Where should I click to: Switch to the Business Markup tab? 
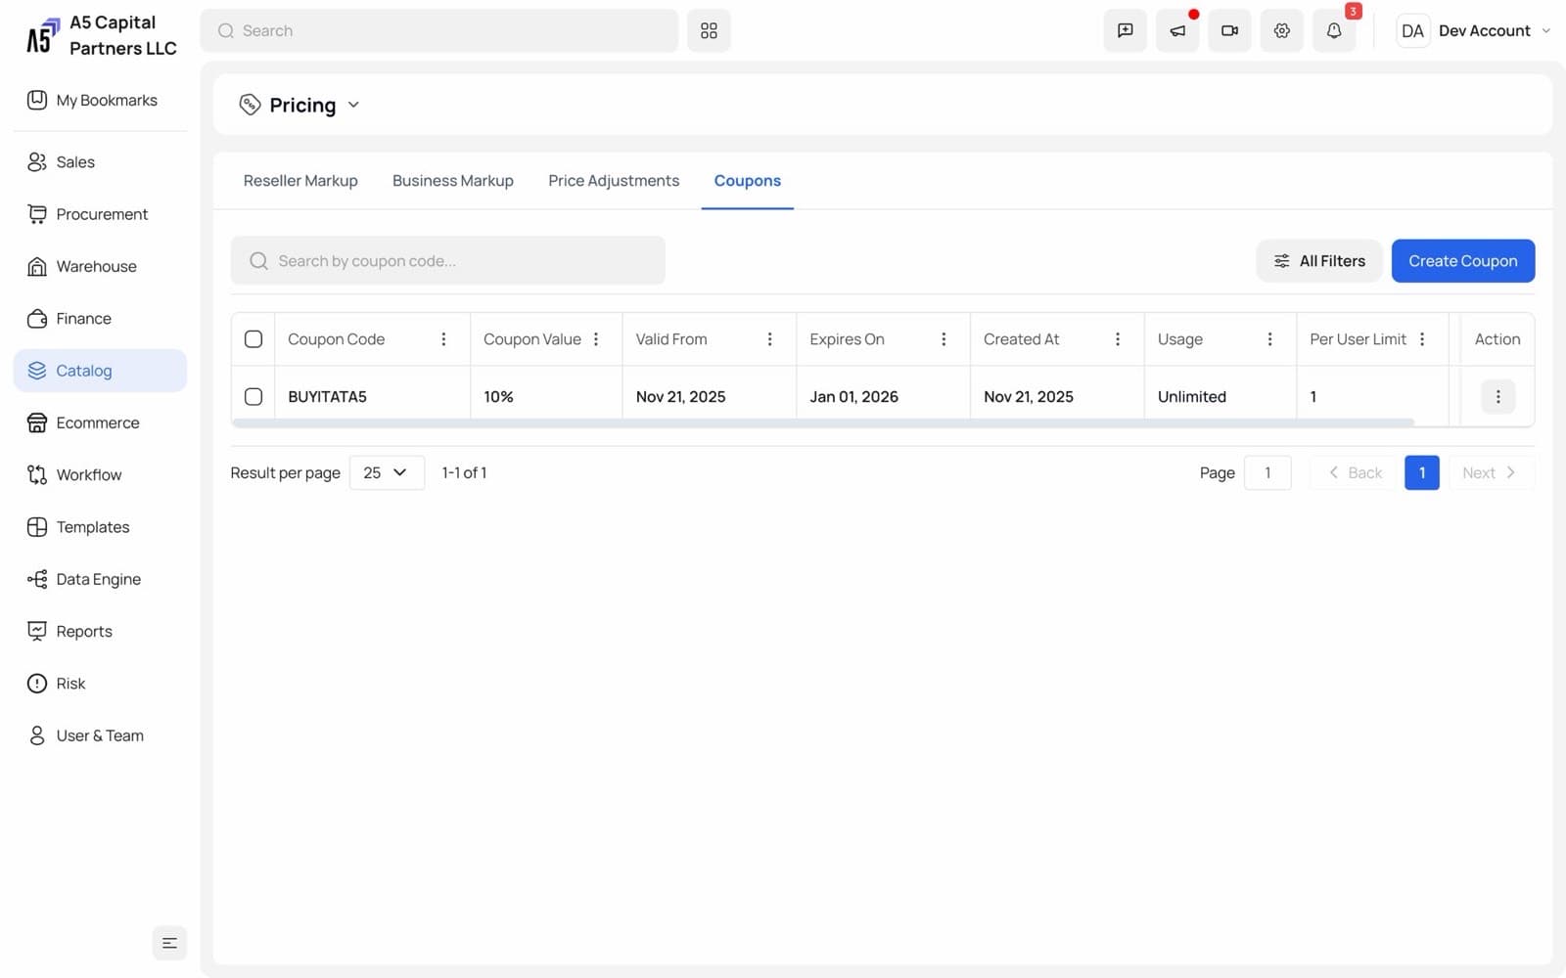point(453,181)
